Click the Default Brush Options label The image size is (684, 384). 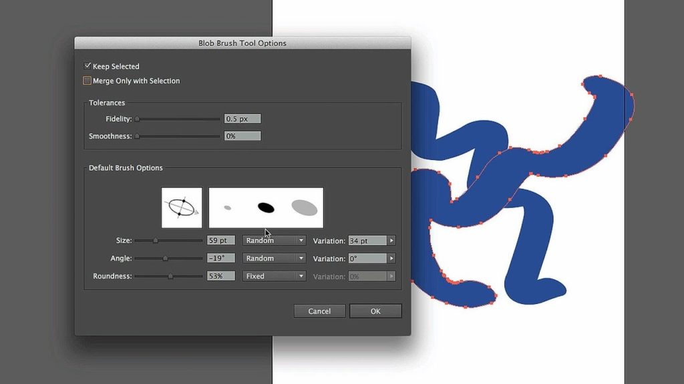tap(126, 167)
